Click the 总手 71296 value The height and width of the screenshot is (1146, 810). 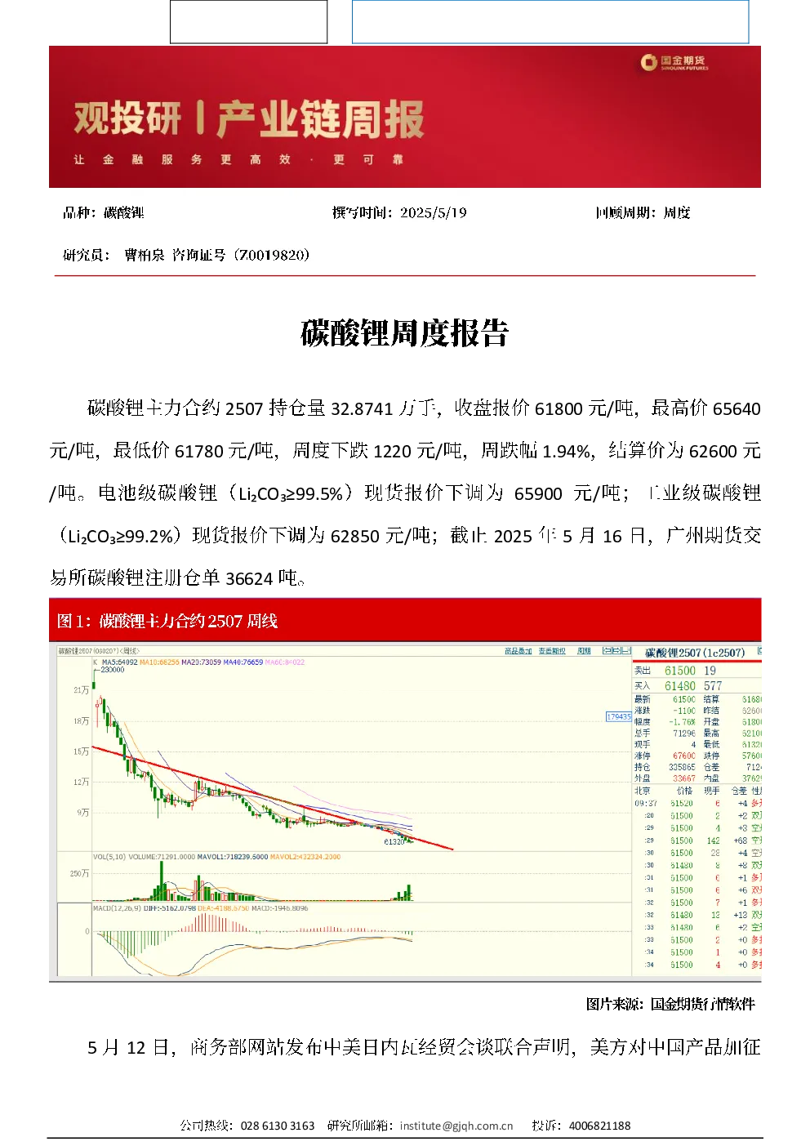point(684,734)
